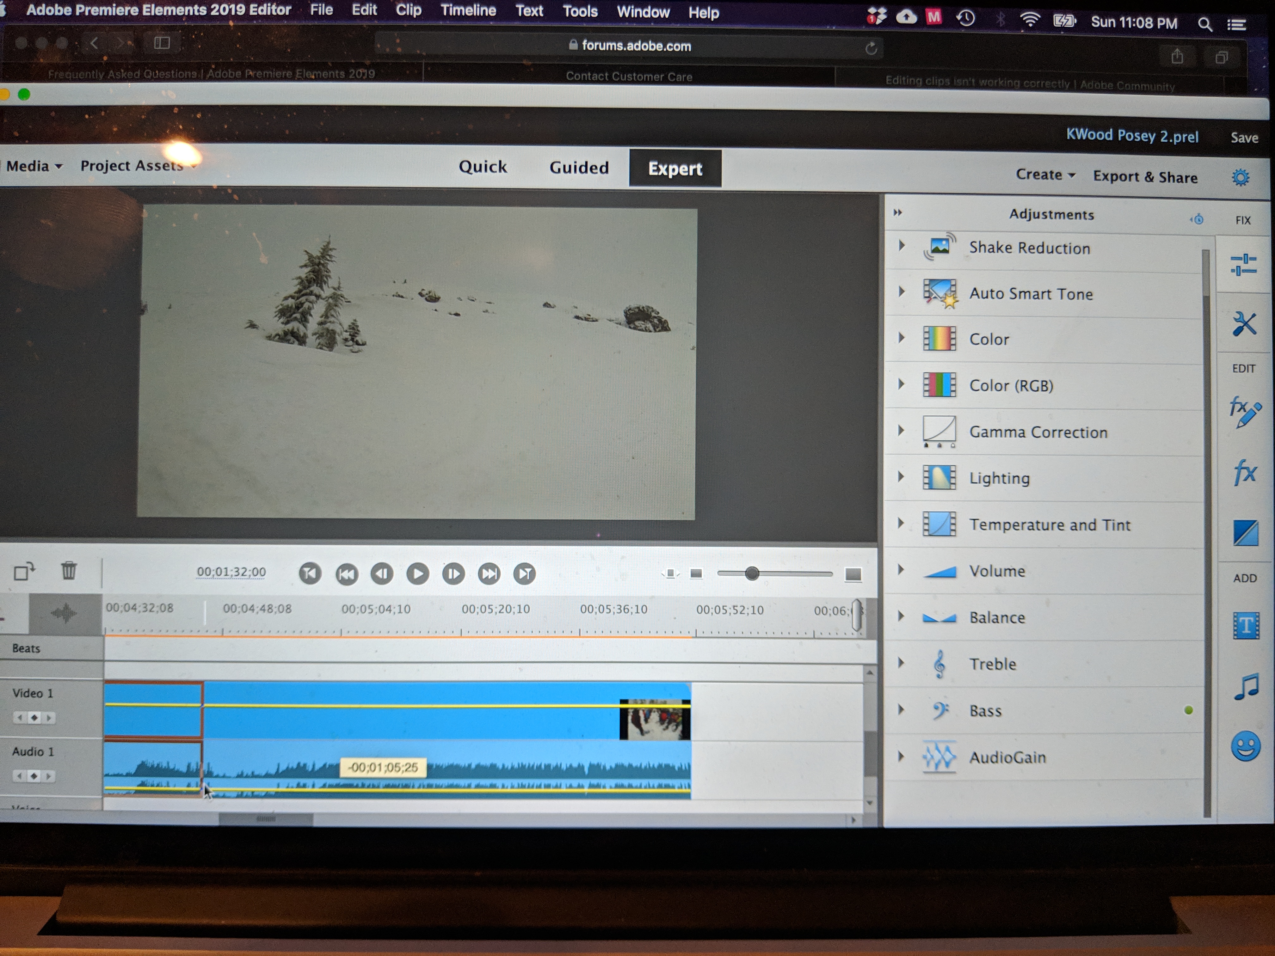Toggle the Video 1 keyframe diamond button
Viewport: 1275px width, 956px height.
[34, 717]
